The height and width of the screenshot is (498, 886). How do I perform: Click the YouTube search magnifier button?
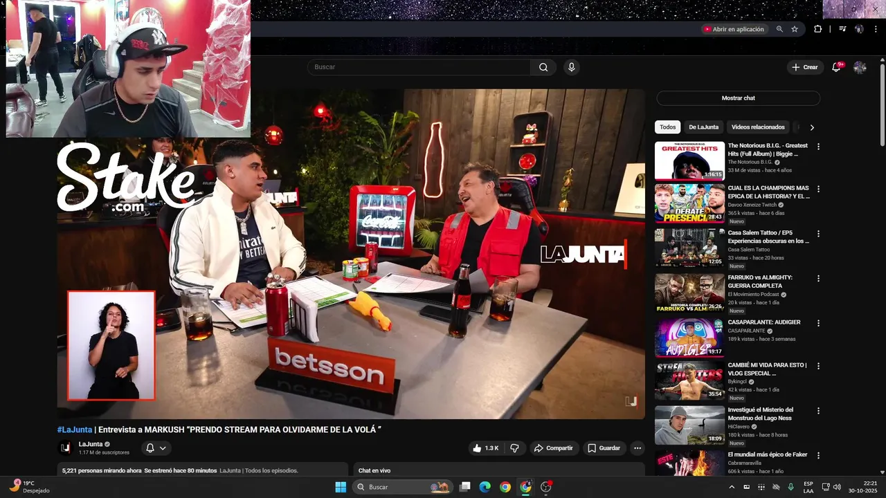pos(543,67)
